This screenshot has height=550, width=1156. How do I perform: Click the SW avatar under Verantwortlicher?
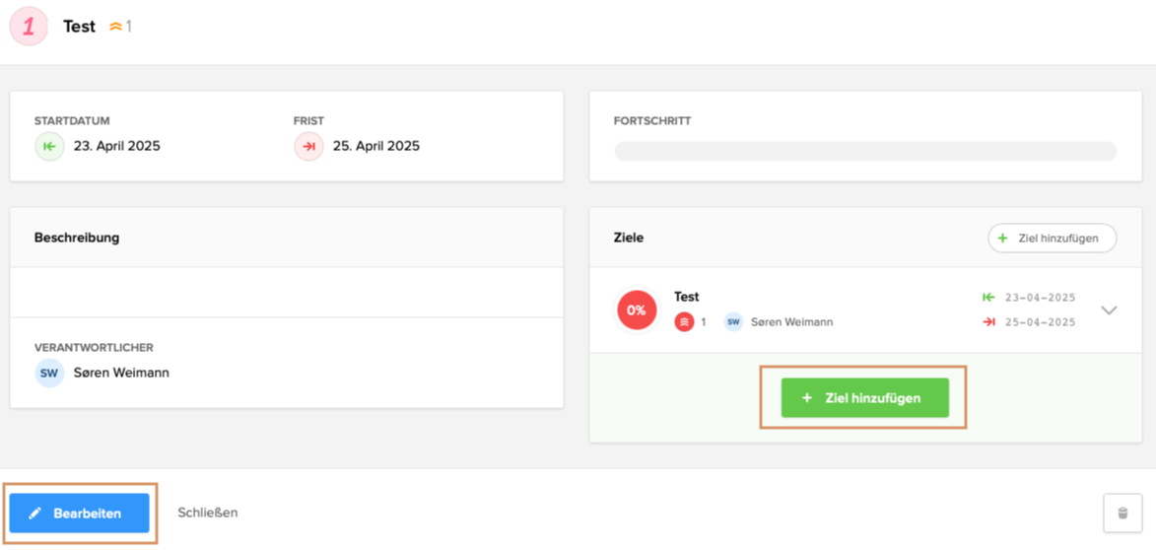tap(49, 373)
